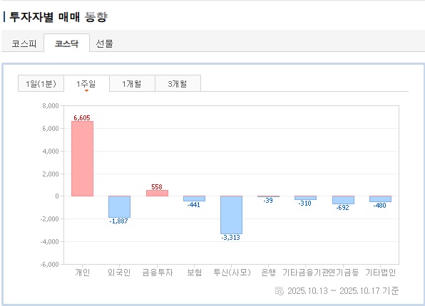Switch chart to 3개월 period
The width and height of the screenshot is (425, 306).
178,84
